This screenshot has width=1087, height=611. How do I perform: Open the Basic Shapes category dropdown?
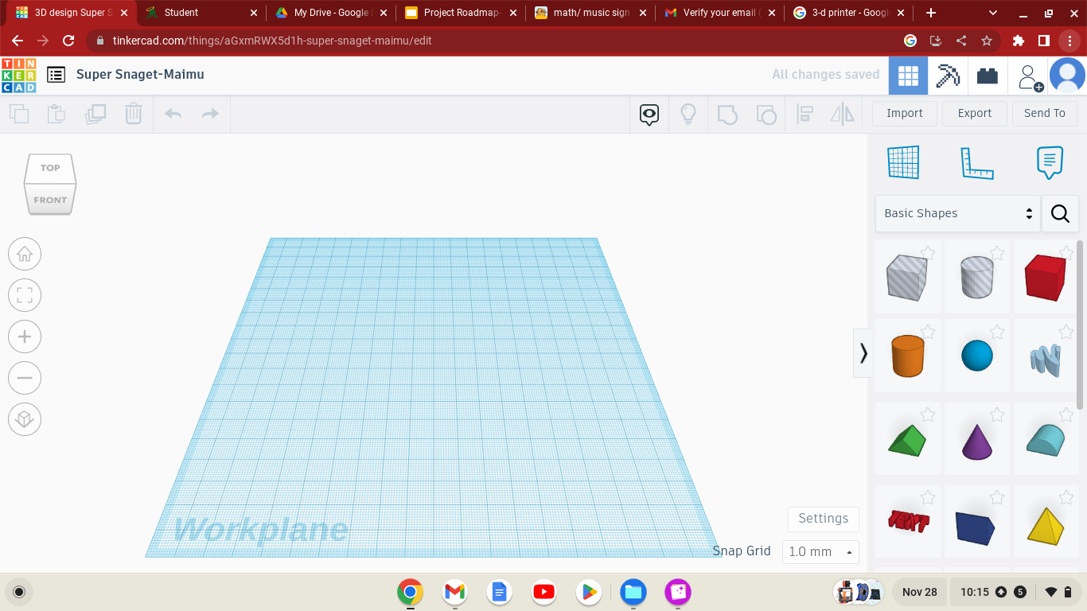(x=957, y=213)
